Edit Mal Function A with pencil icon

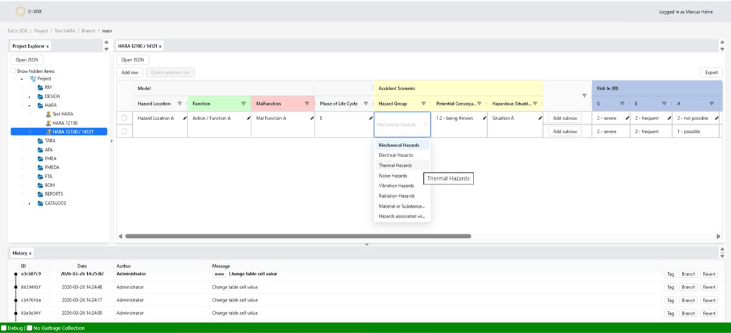click(312, 118)
